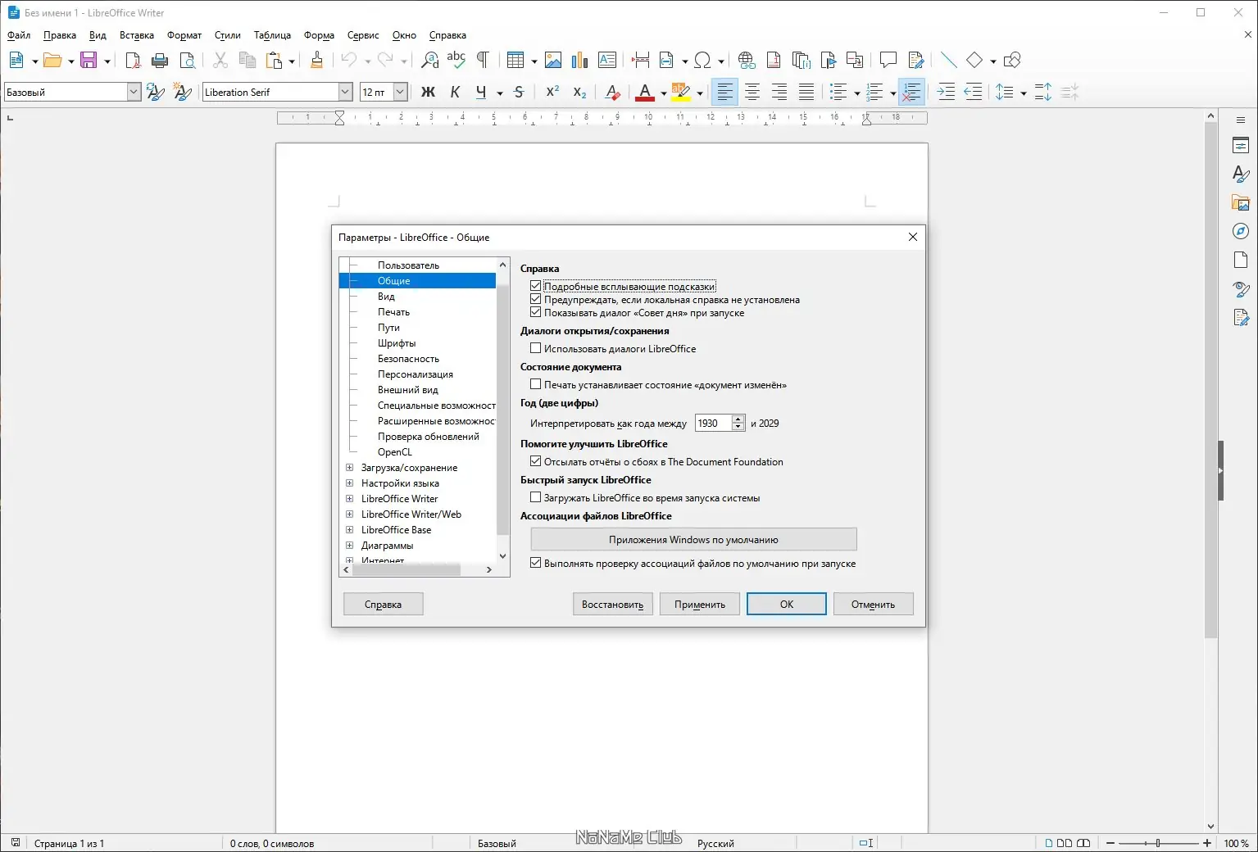Screen dimensions: 1258x852
Task: Open Find and Replace tool
Action: [x=429, y=60]
